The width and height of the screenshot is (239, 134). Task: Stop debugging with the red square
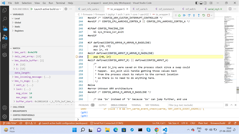point(208,15)
